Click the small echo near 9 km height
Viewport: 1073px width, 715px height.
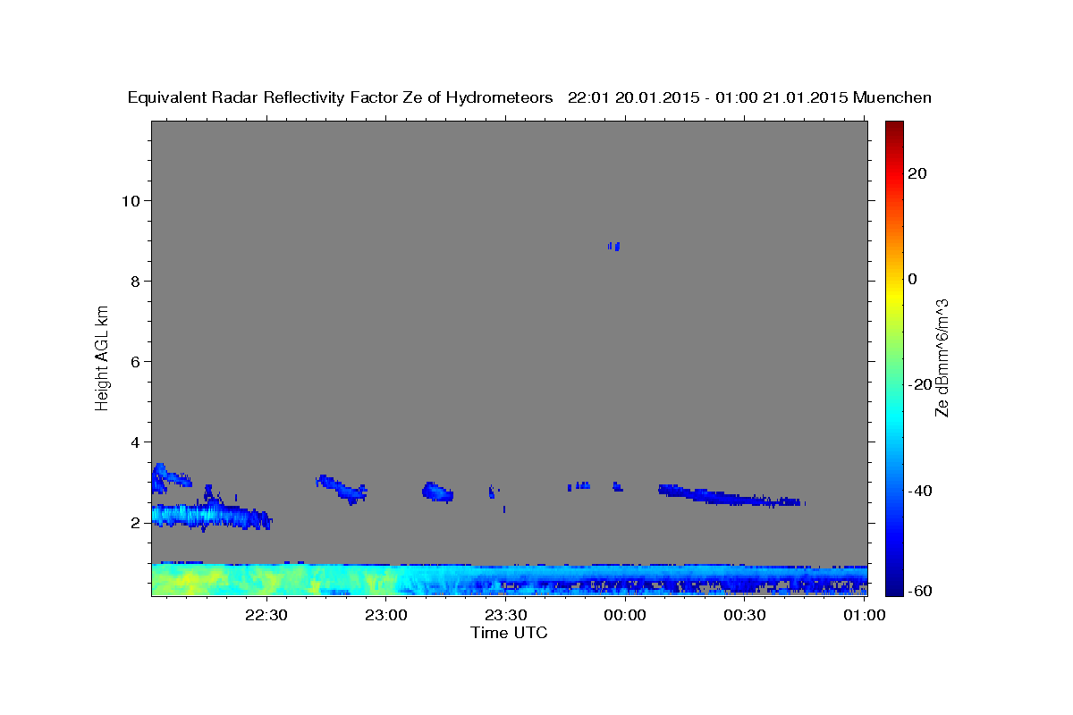(614, 246)
